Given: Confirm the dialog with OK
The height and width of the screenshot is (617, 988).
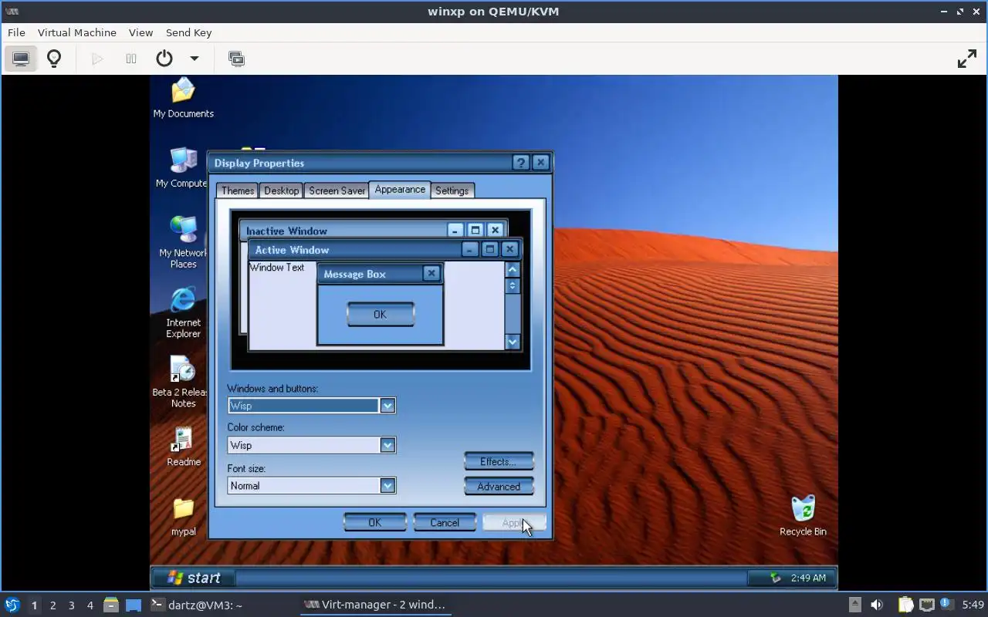Looking at the screenshot, I should coord(374,522).
